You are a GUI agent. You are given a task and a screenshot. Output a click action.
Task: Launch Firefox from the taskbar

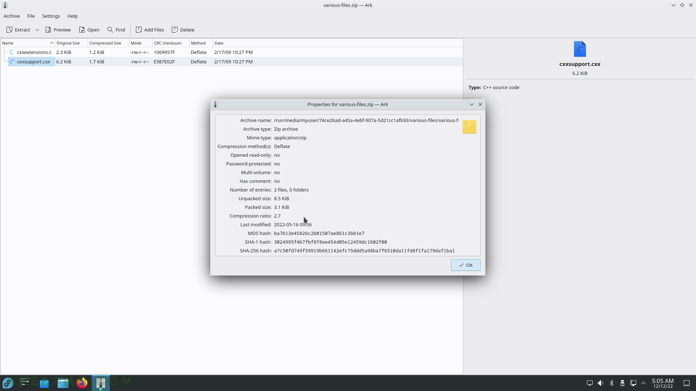tap(82, 383)
